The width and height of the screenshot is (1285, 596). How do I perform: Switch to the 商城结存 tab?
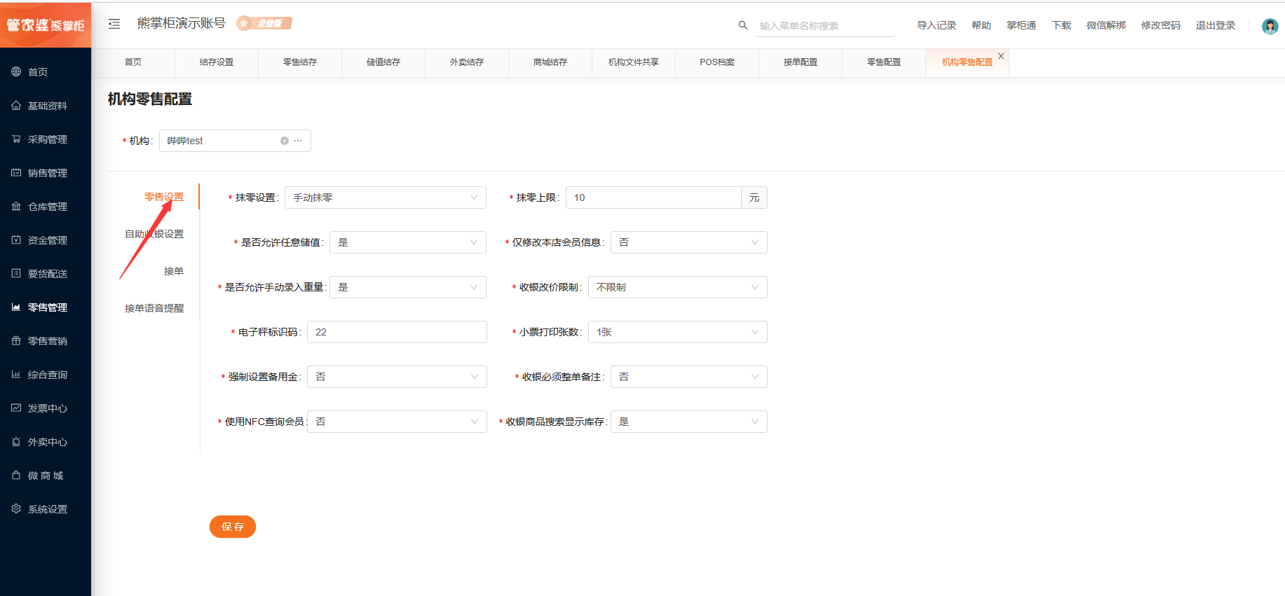tap(550, 62)
